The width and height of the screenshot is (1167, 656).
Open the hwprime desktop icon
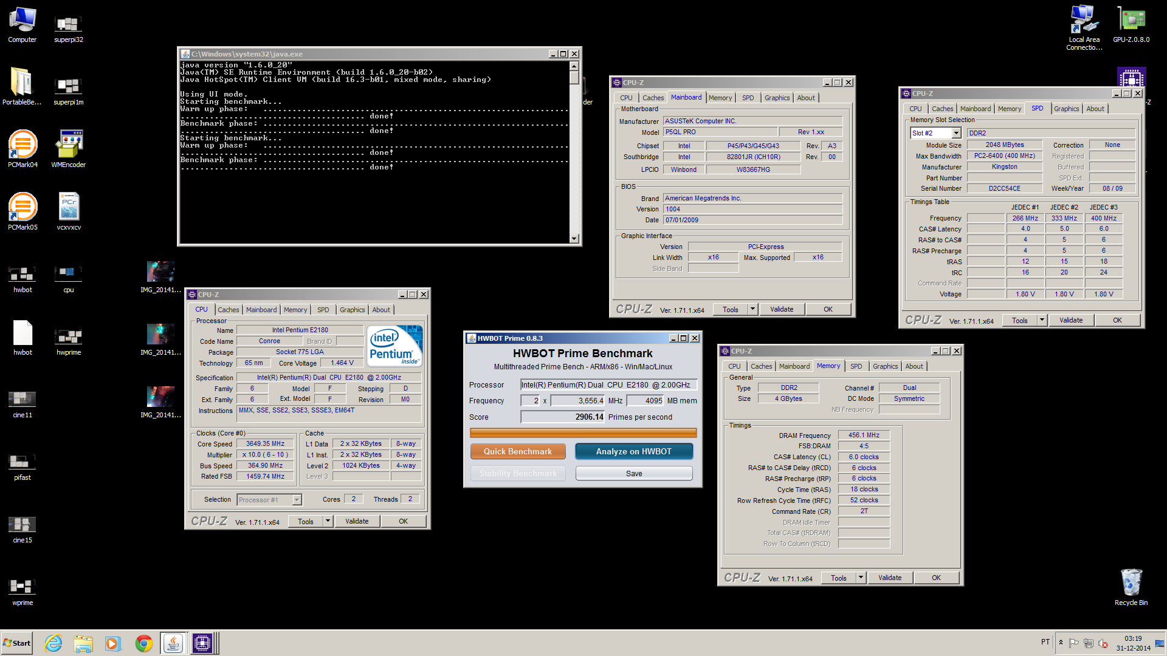[x=69, y=342]
